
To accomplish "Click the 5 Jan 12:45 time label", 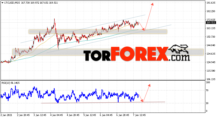I will (x=90, y=115).
